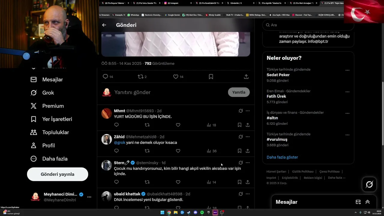Compose new message in Mesajlar drawer
Screen dimensions: 384x216
358,202
